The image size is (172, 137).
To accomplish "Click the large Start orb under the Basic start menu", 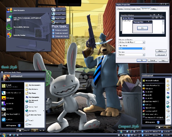I will tap(4, 135).
